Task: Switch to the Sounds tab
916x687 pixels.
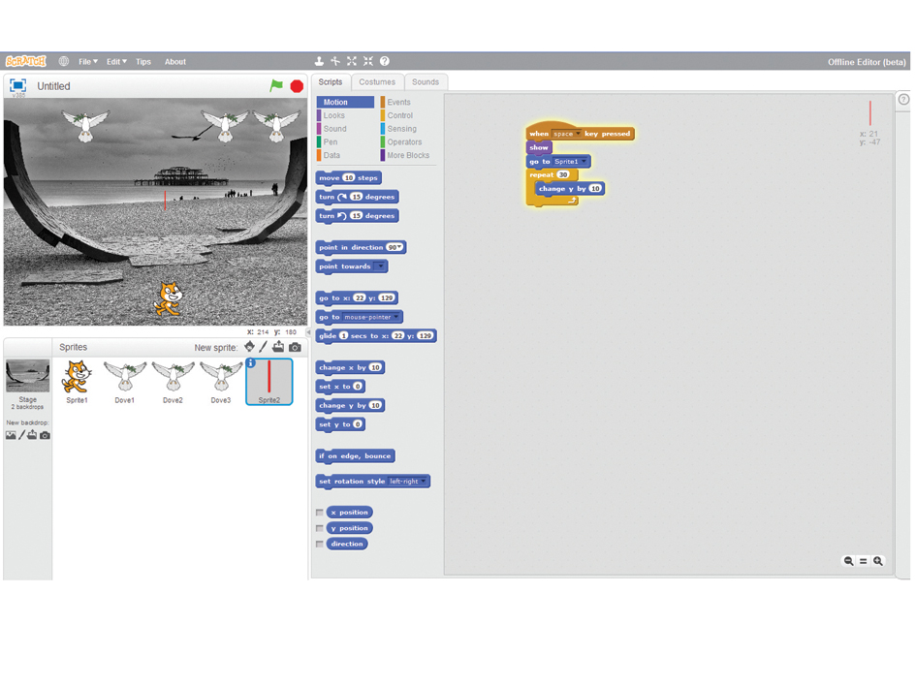Action: point(426,81)
